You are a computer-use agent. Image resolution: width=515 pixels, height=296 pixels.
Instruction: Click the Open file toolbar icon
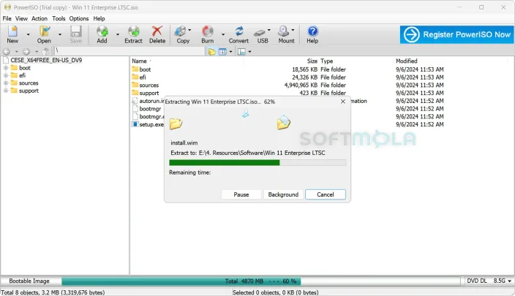pos(44,34)
